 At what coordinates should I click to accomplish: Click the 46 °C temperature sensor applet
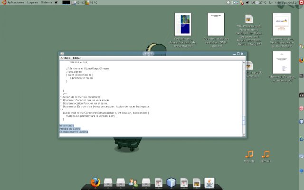tap(91, 3)
